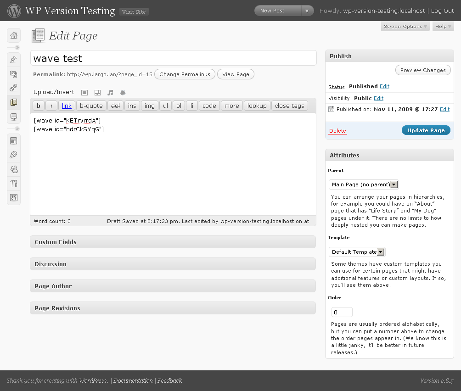Open the Plugins plug icon in sidebar
This screenshot has height=391, width=461.
(13, 155)
